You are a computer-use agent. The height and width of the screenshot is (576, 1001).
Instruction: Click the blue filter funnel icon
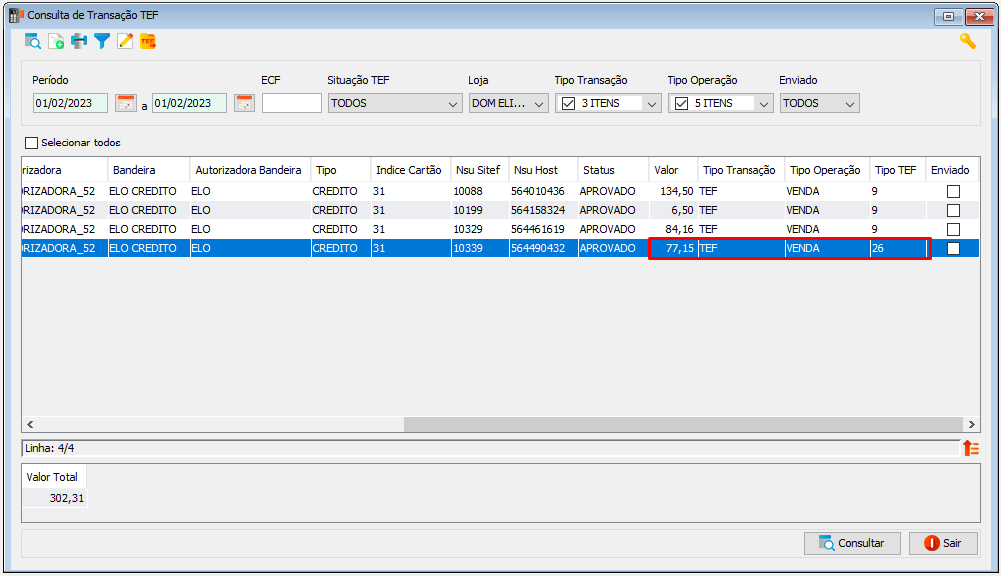(102, 42)
